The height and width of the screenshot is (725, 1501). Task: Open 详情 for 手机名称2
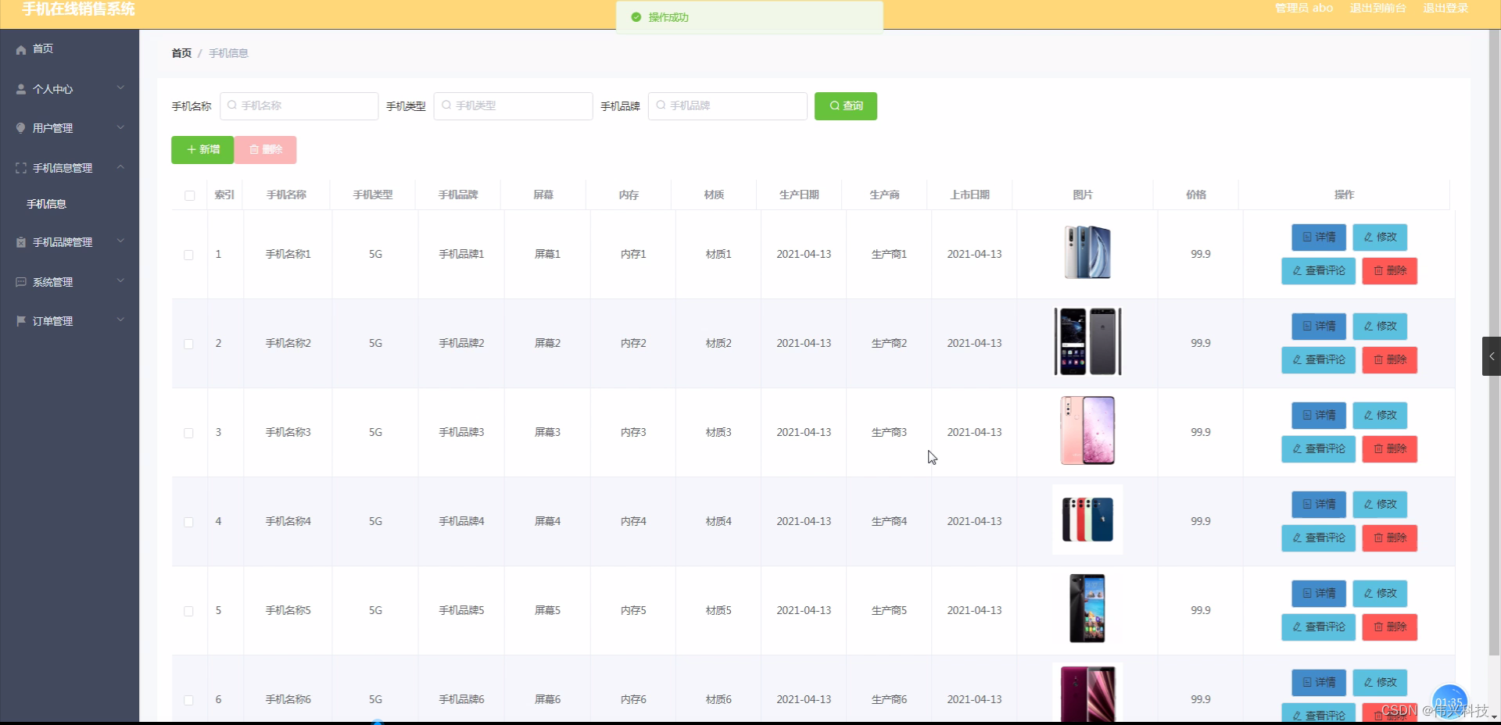1318,327
